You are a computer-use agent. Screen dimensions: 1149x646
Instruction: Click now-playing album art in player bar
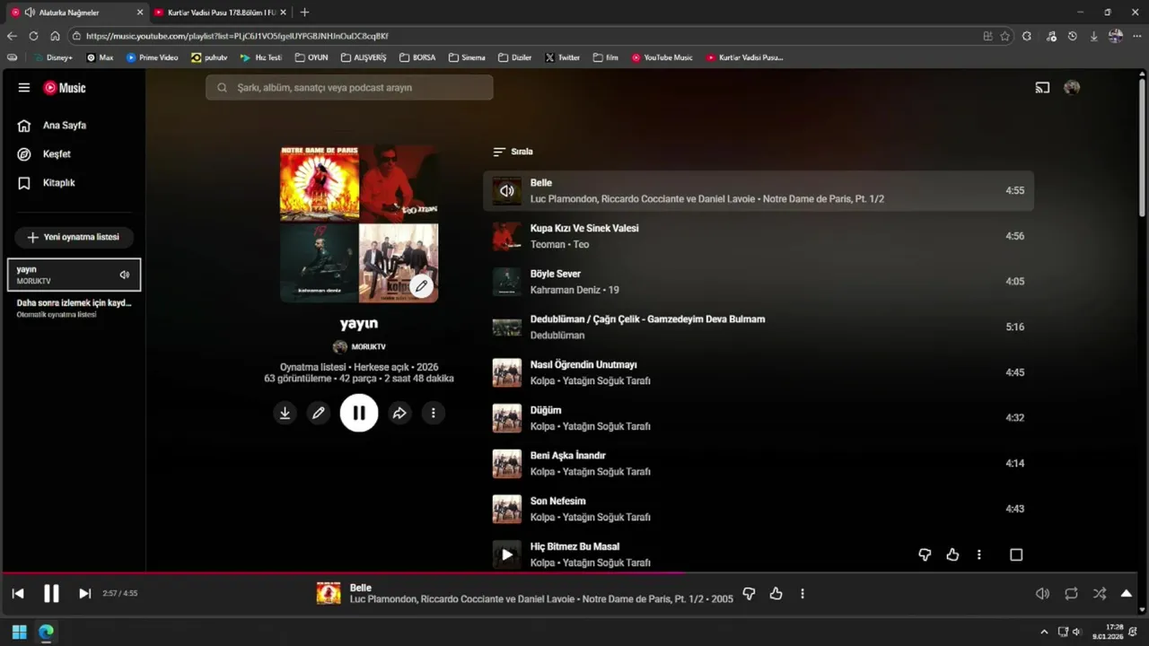tap(329, 593)
